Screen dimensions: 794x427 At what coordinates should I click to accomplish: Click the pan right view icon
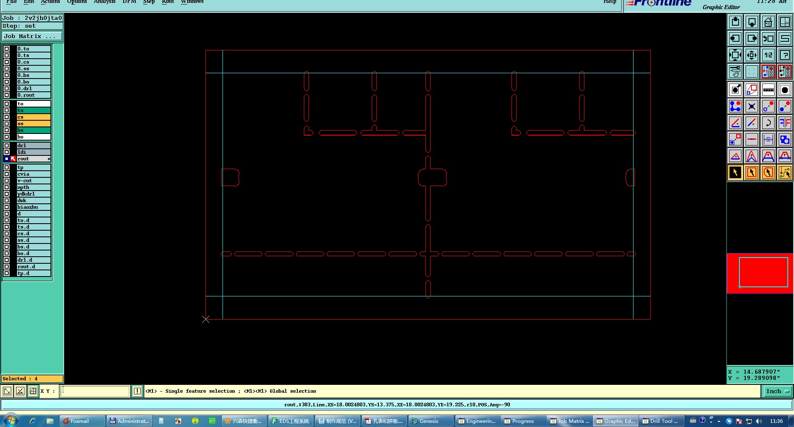point(752,38)
